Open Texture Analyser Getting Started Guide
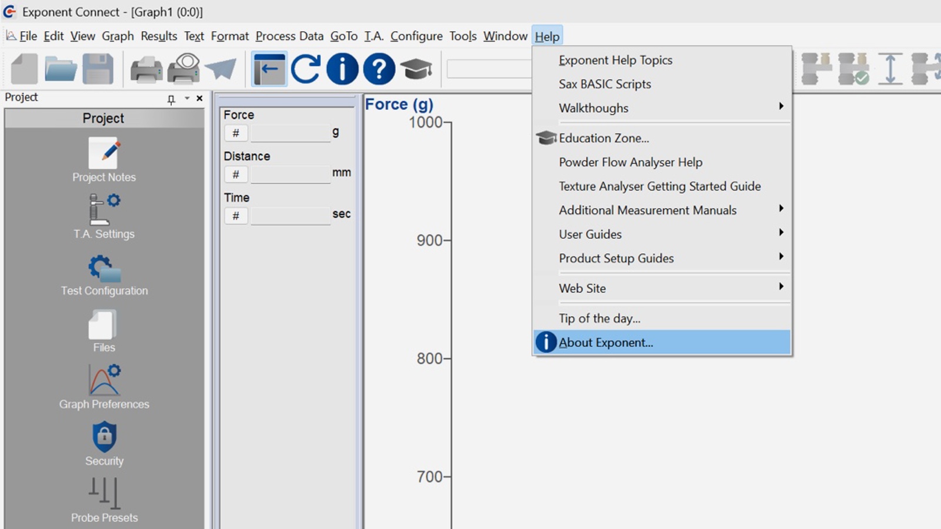Viewport: 941px width, 529px height. [662, 186]
